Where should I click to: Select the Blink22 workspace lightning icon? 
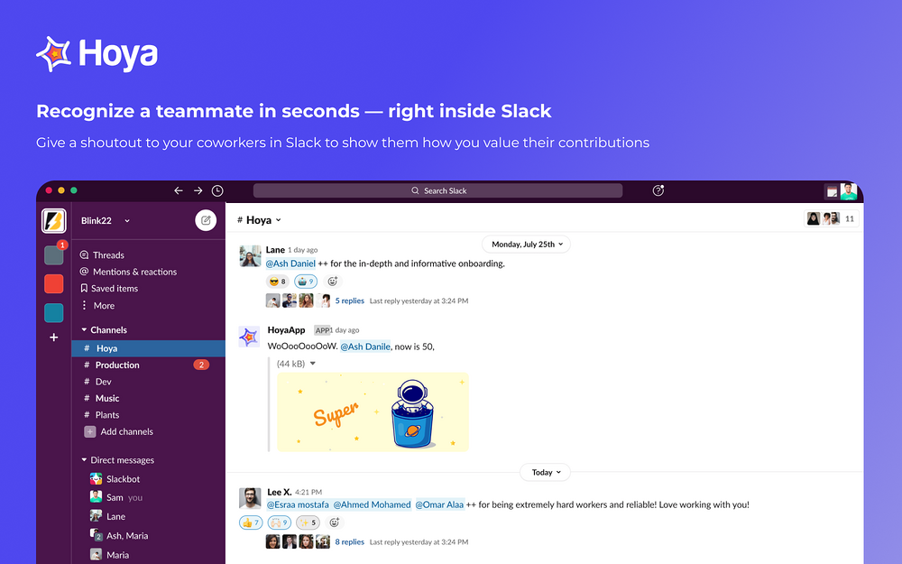[54, 221]
